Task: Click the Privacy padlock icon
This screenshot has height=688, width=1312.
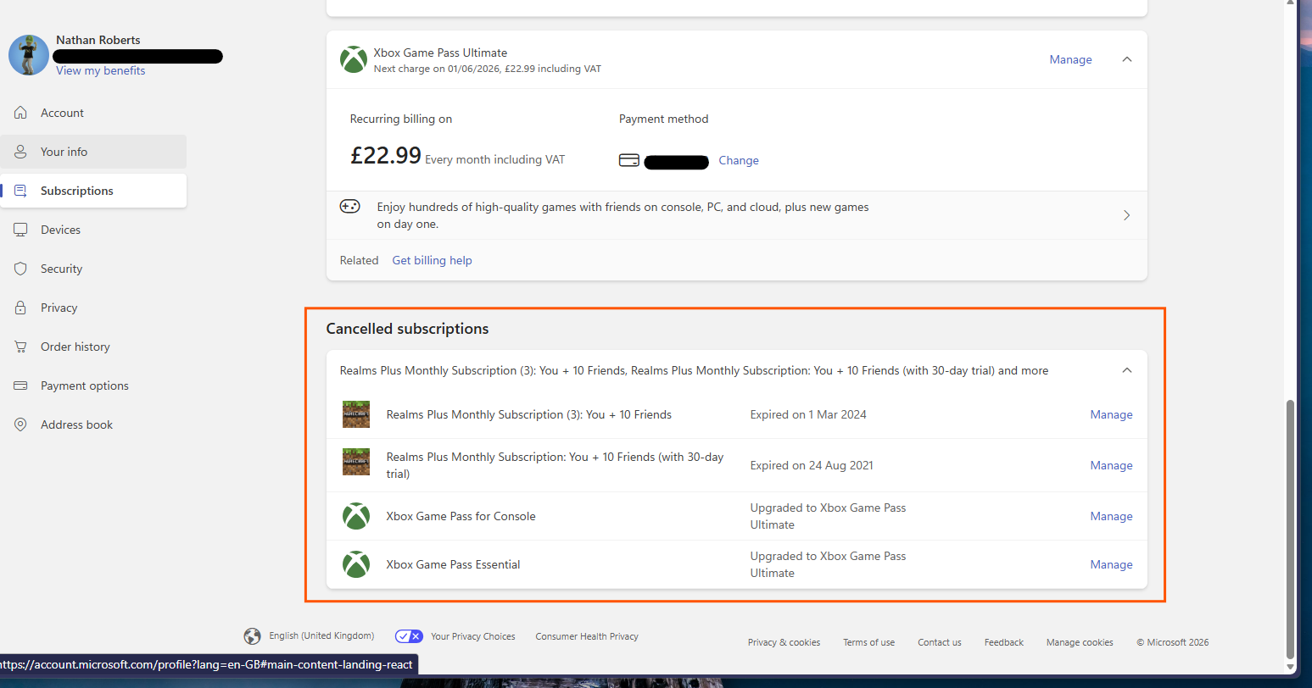Action: (x=20, y=308)
